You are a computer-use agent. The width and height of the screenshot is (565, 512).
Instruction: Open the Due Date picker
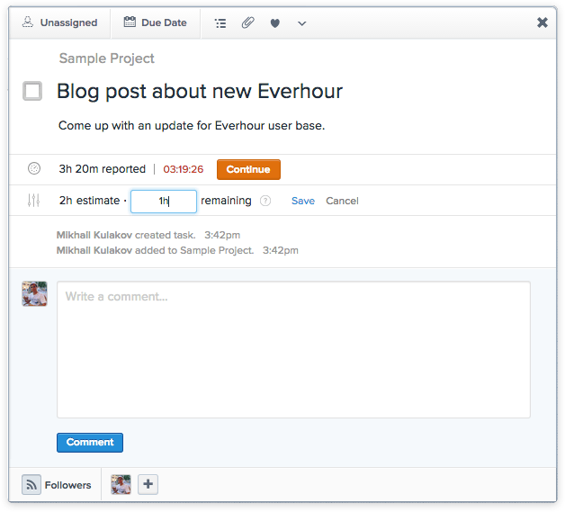pyautogui.click(x=155, y=22)
